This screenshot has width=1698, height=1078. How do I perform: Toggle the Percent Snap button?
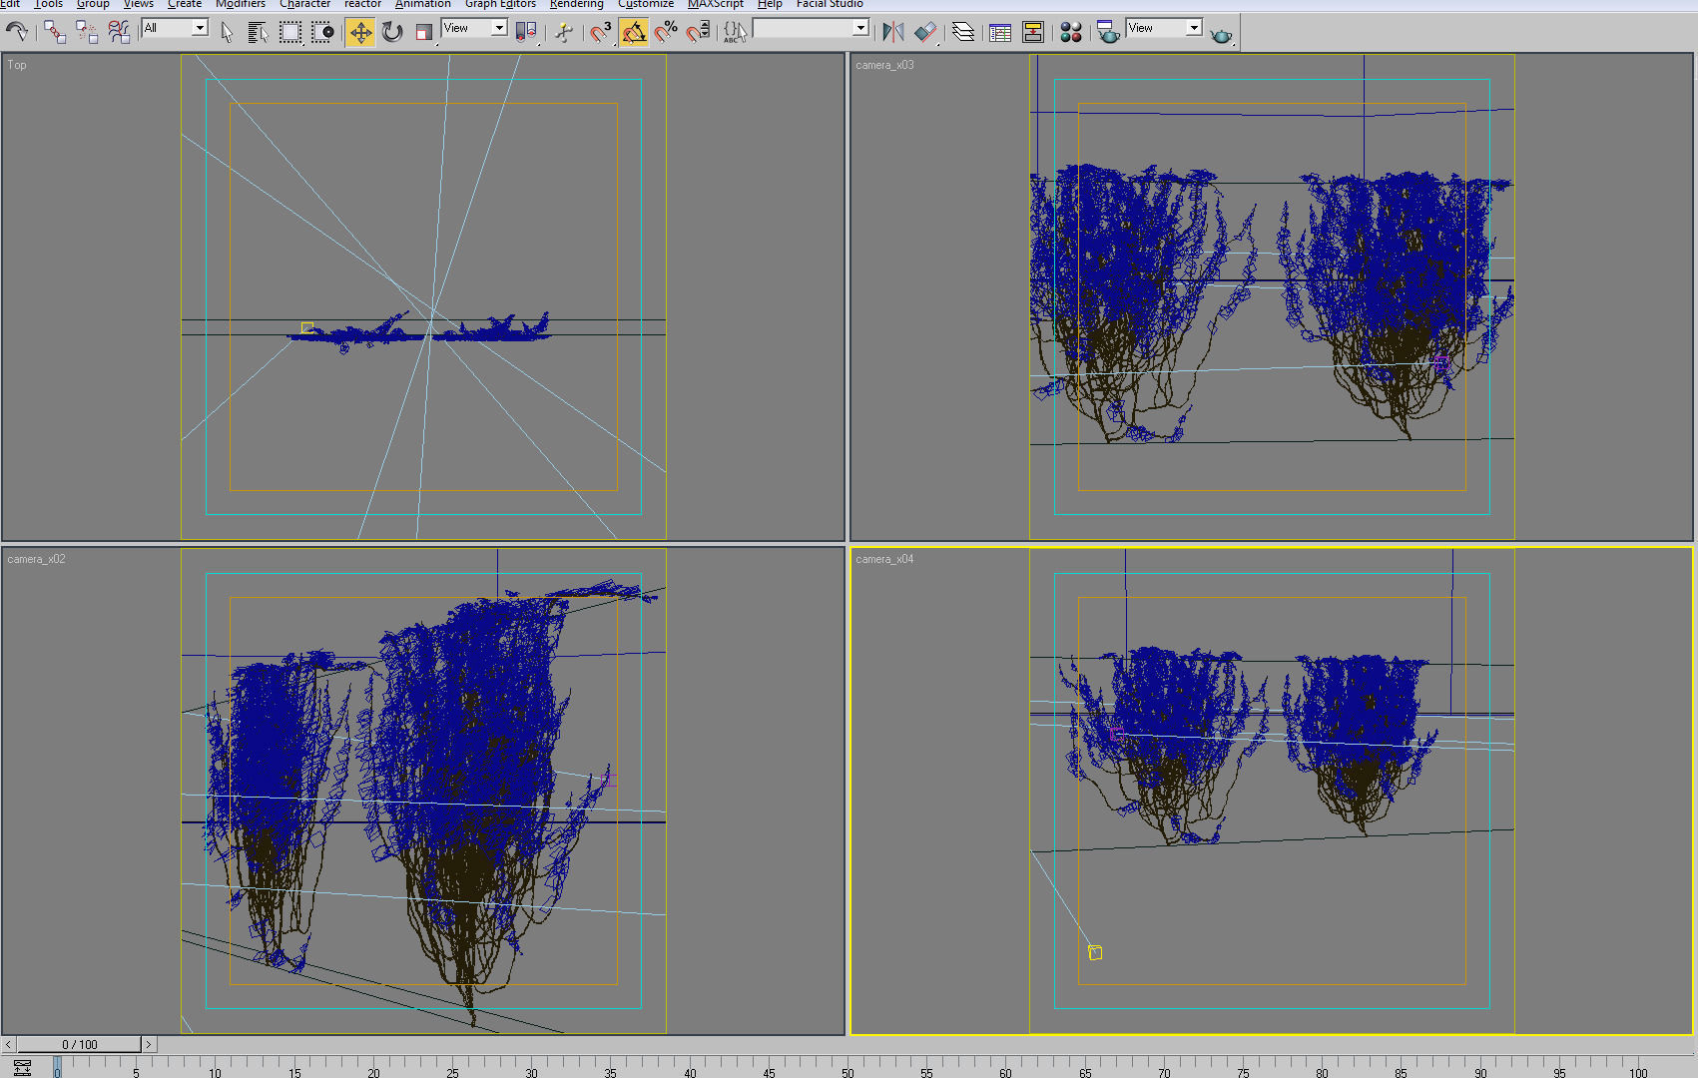[666, 32]
